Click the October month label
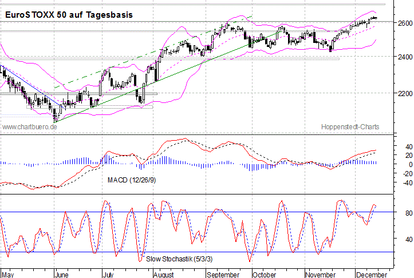The height and width of the screenshot is (278, 414). pos(265,275)
